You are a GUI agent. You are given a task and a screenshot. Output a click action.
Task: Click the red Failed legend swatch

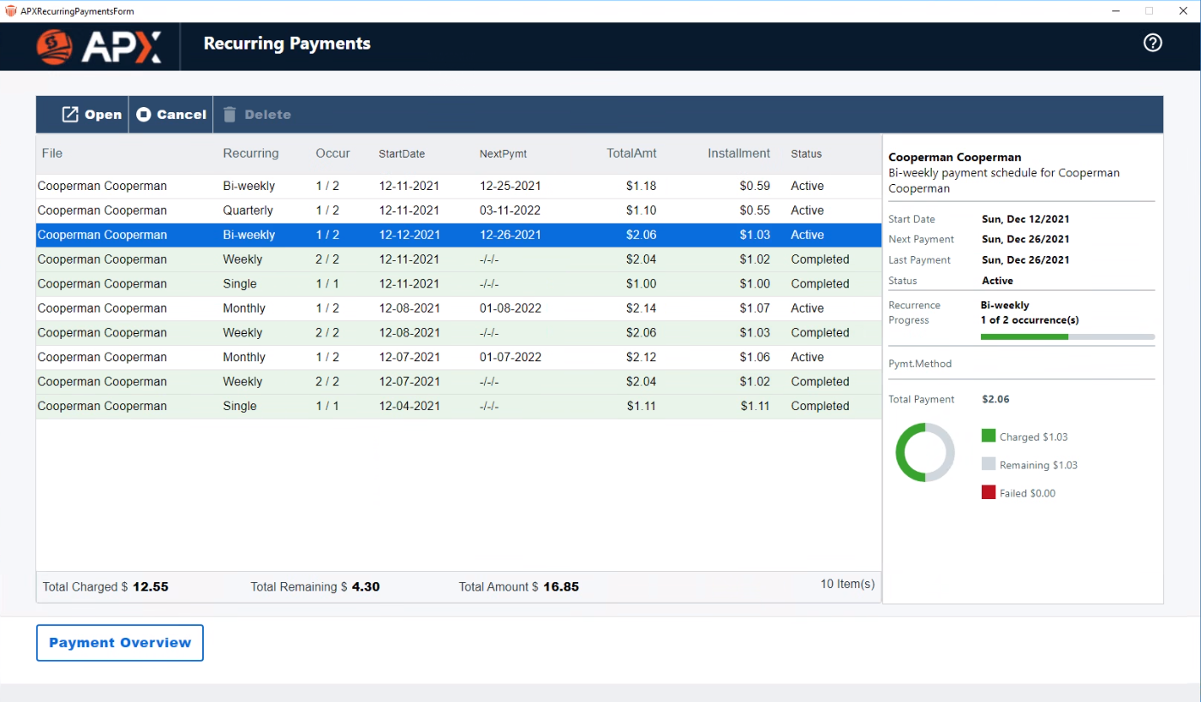[989, 492]
